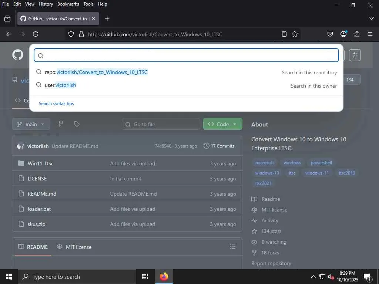
Task: Open the main branch dropdown
Action: pos(31,124)
